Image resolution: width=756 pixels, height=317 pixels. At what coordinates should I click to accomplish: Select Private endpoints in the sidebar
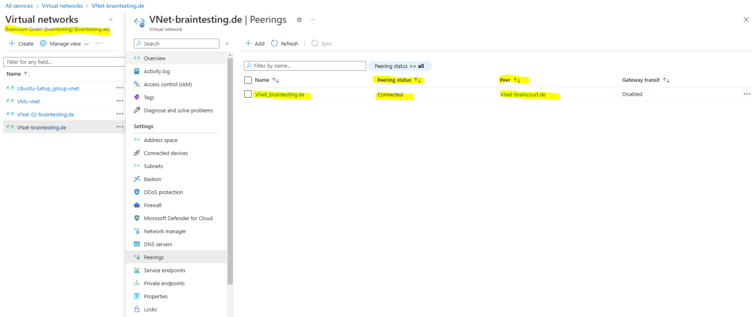click(162, 283)
